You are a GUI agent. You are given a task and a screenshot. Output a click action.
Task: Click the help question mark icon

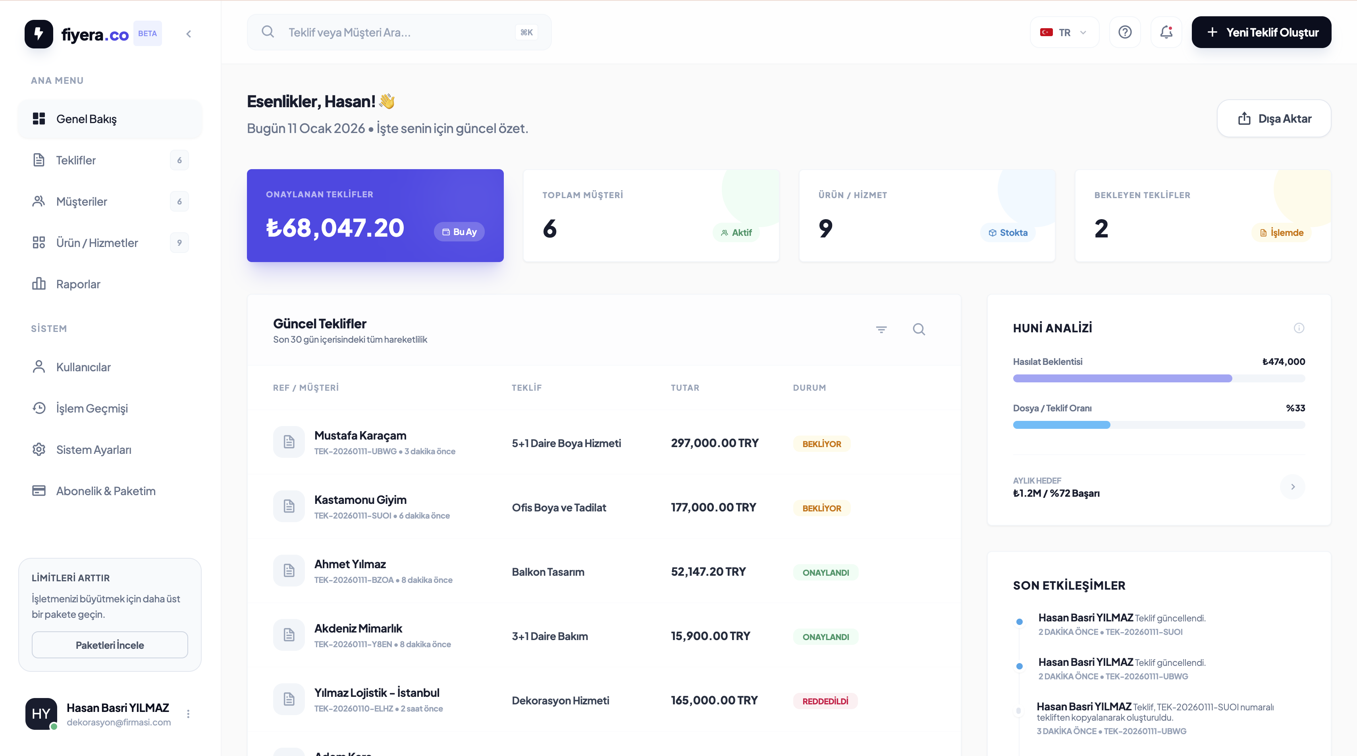(1125, 32)
